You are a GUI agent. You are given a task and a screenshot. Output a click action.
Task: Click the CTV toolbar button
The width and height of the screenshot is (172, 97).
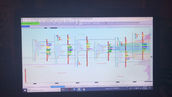tap(110, 23)
